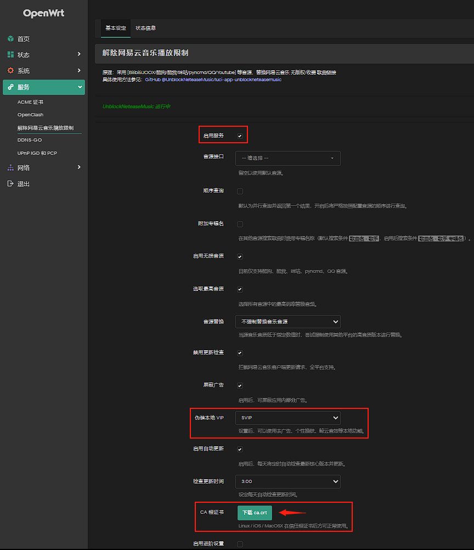Expand the 系统 menu chevron
The height and width of the screenshot is (550, 474).
[x=79, y=70]
